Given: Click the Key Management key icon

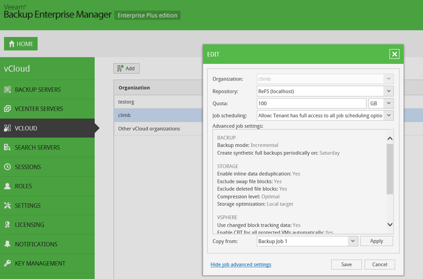Looking at the screenshot, I should pos(7,263).
